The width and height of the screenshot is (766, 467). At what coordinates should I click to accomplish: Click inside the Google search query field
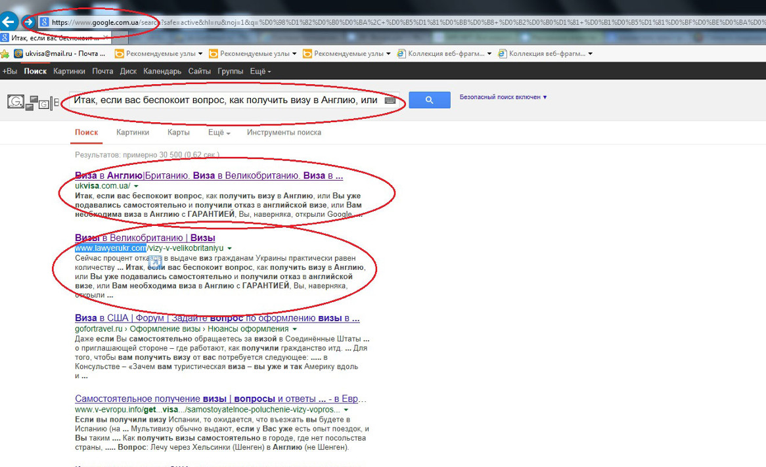(x=223, y=100)
